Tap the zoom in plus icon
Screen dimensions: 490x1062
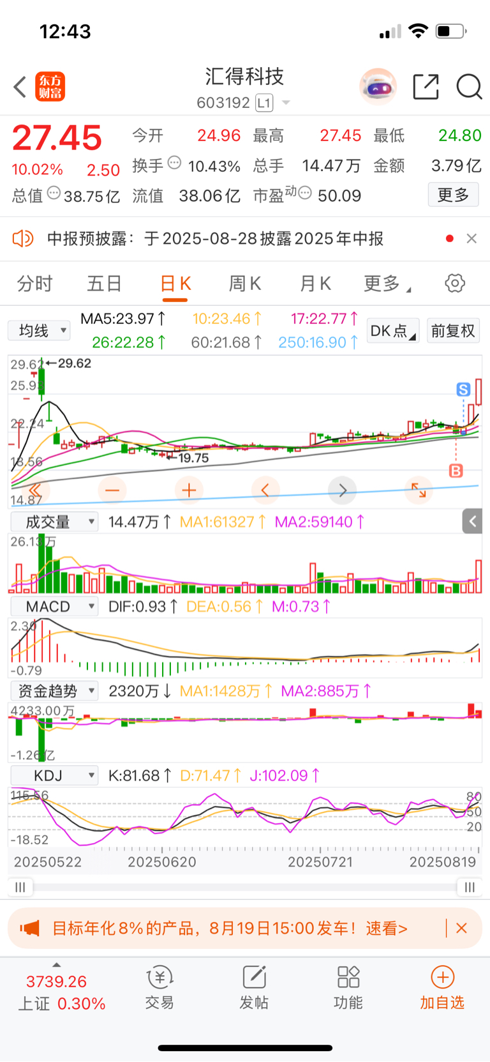pyautogui.click(x=189, y=490)
